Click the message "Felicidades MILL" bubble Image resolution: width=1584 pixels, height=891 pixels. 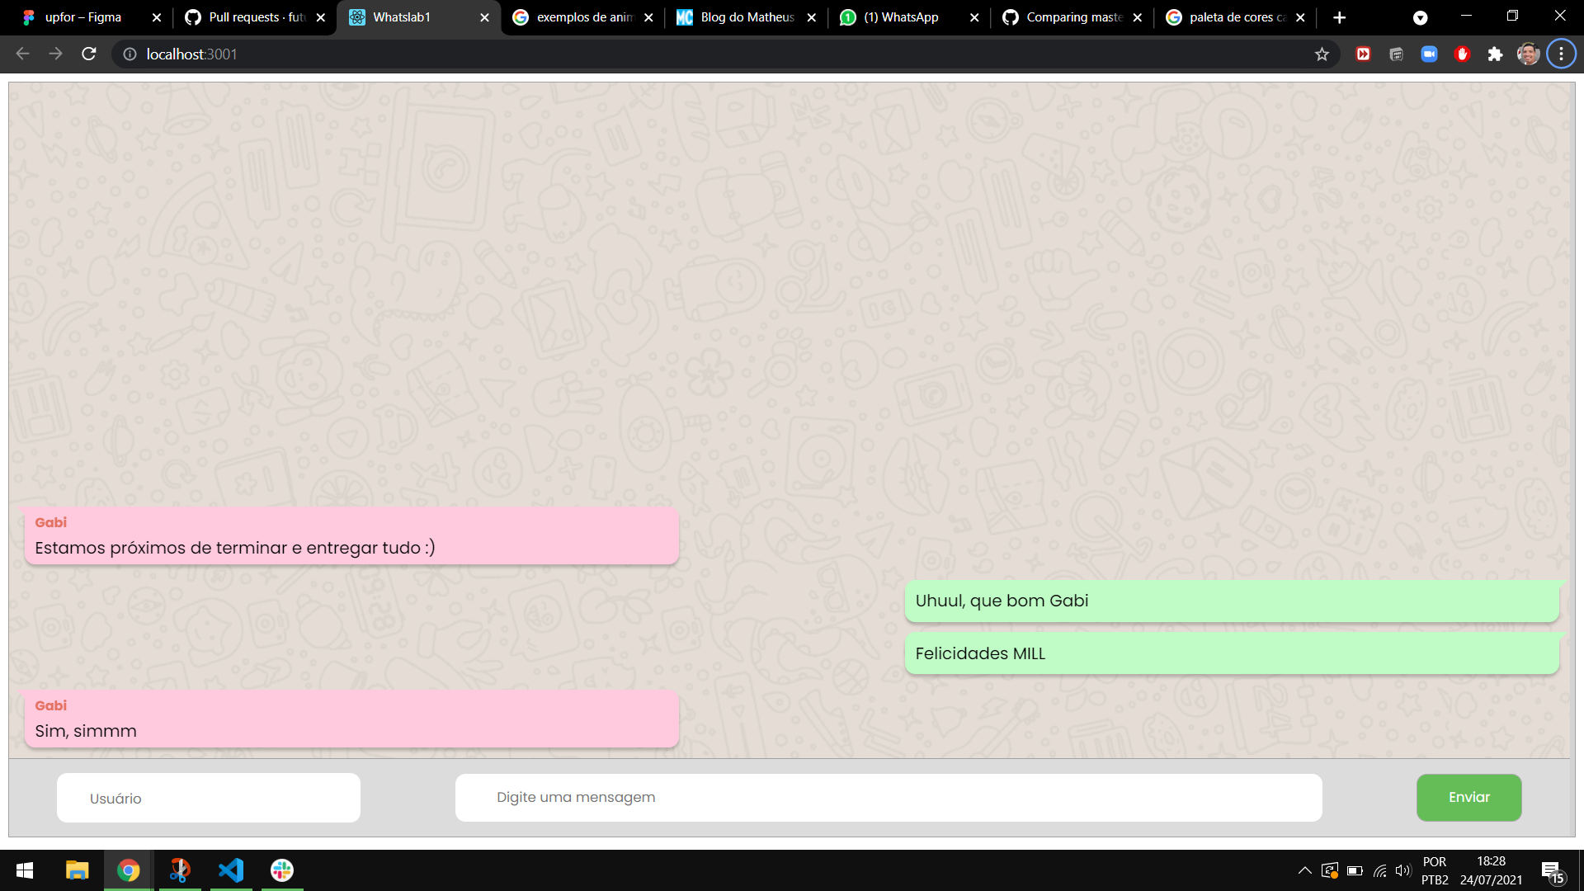[1231, 653]
